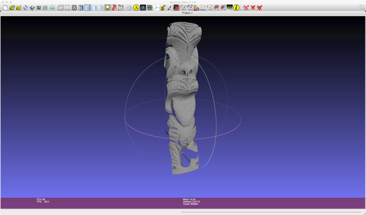Select the Project_1 window title tab

pyautogui.click(x=187, y=13)
